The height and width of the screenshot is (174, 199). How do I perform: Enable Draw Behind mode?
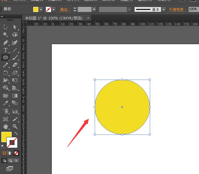[x=11, y=161]
